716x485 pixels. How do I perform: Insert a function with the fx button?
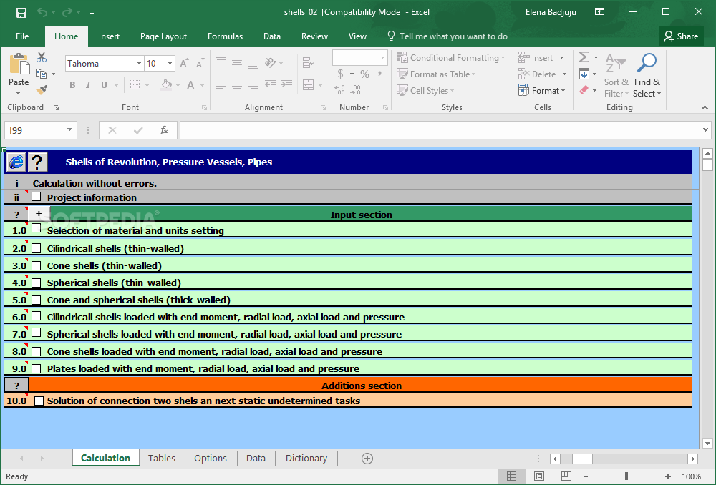(164, 130)
